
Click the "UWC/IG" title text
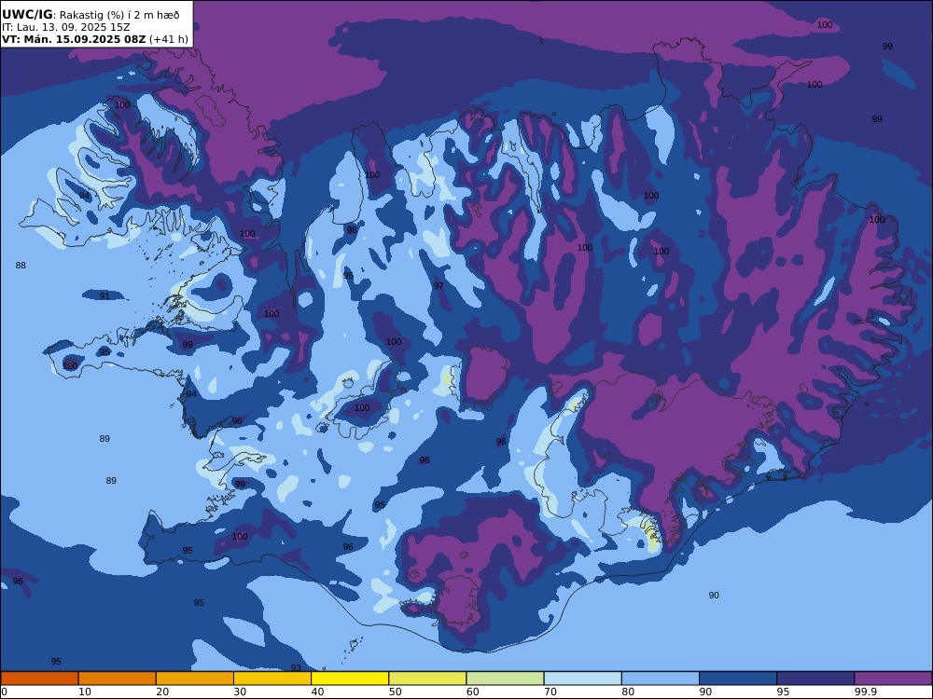tap(27, 15)
